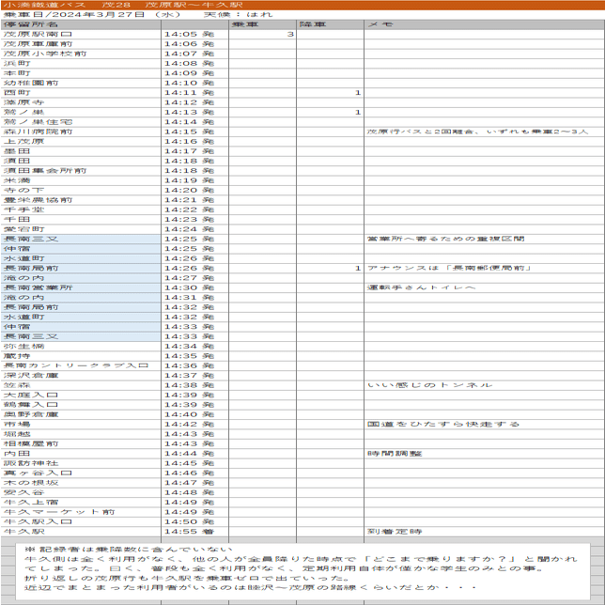Select the stop cell '市場'
605x605 pixels.
coord(17,424)
